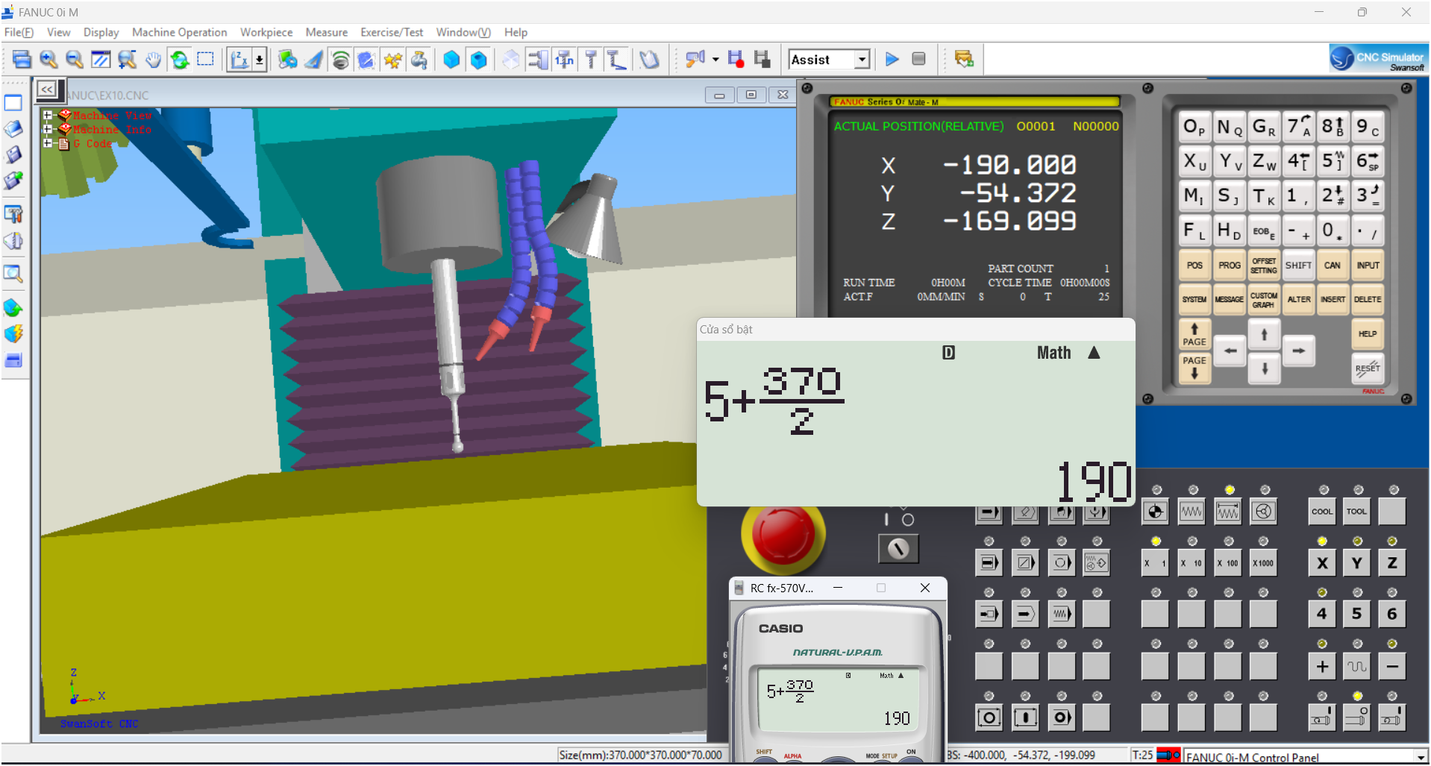Image resolution: width=1431 pixels, height=766 pixels.
Task: Click the RESET key
Action: (x=1368, y=368)
